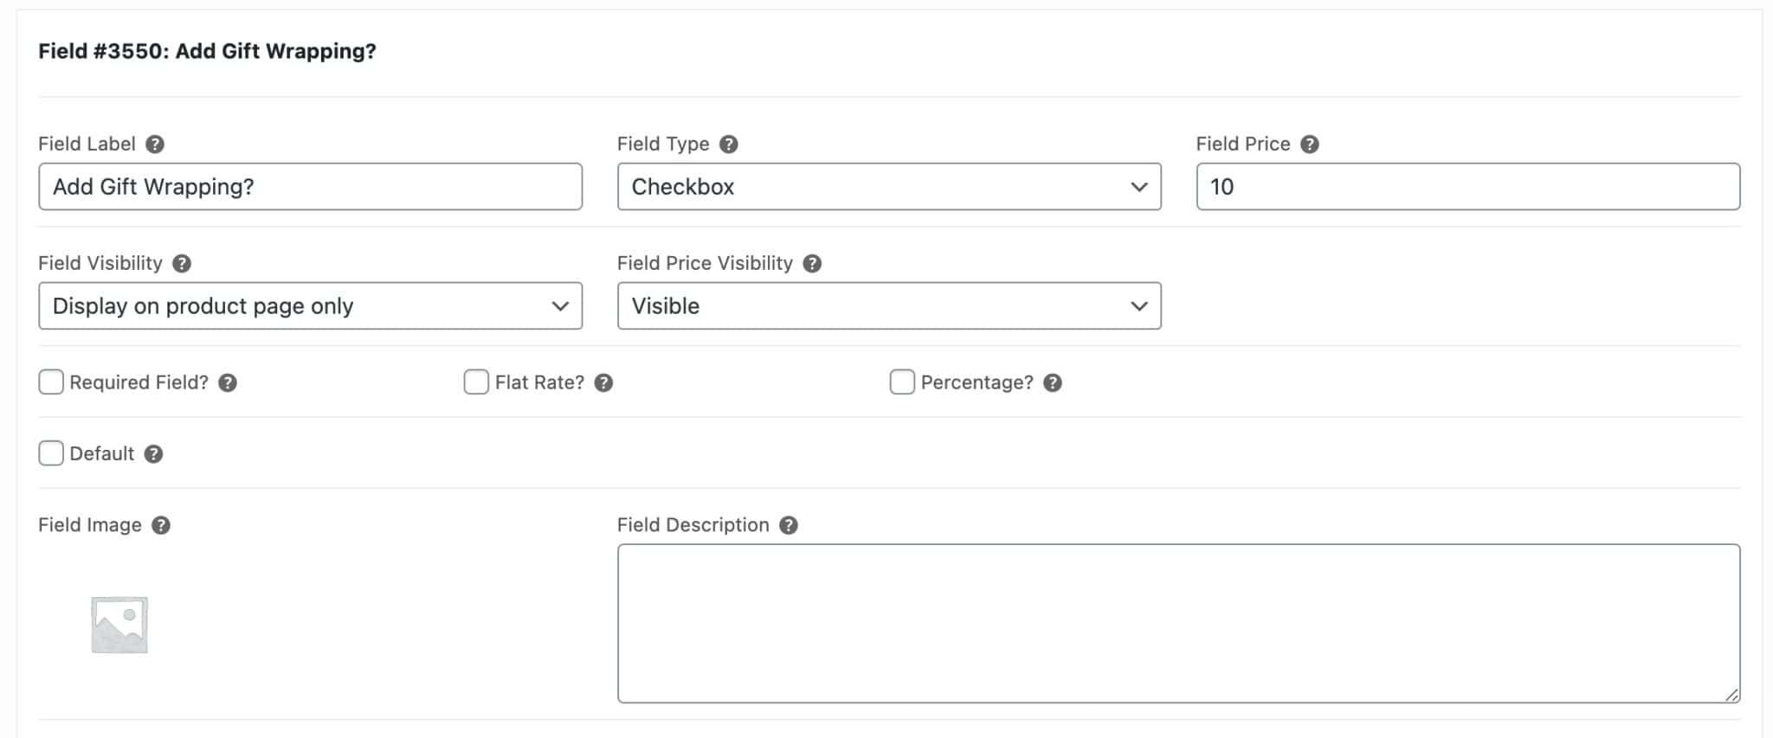Viewport: 1773px width, 738px height.
Task: Click the Field Description help icon
Action: pyautogui.click(x=789, y=526)
